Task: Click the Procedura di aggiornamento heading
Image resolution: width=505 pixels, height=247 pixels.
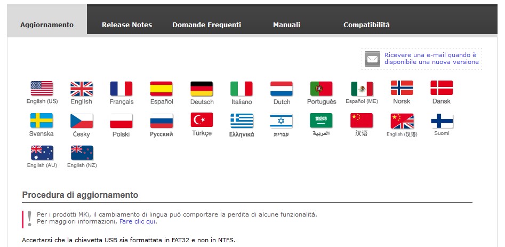Action: click(x=80, y=195)
